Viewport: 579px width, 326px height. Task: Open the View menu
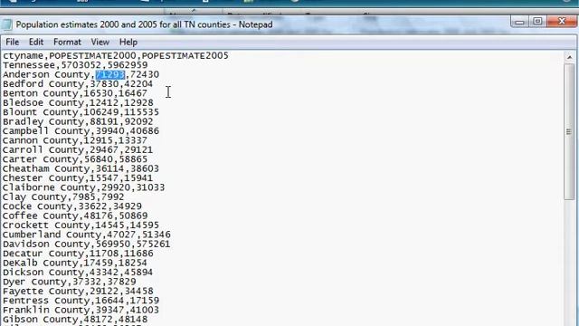100,43
